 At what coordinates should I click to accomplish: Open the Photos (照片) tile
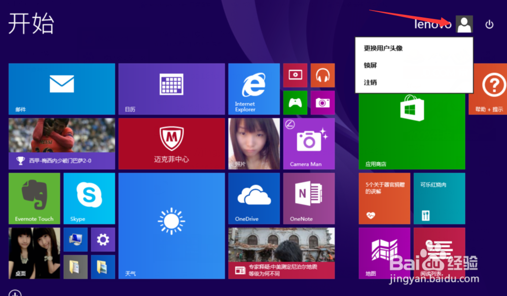(x=254, y=144)
